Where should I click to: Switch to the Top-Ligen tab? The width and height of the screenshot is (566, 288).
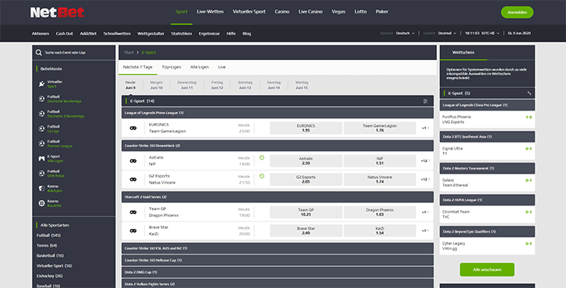[x=172, y=67]
